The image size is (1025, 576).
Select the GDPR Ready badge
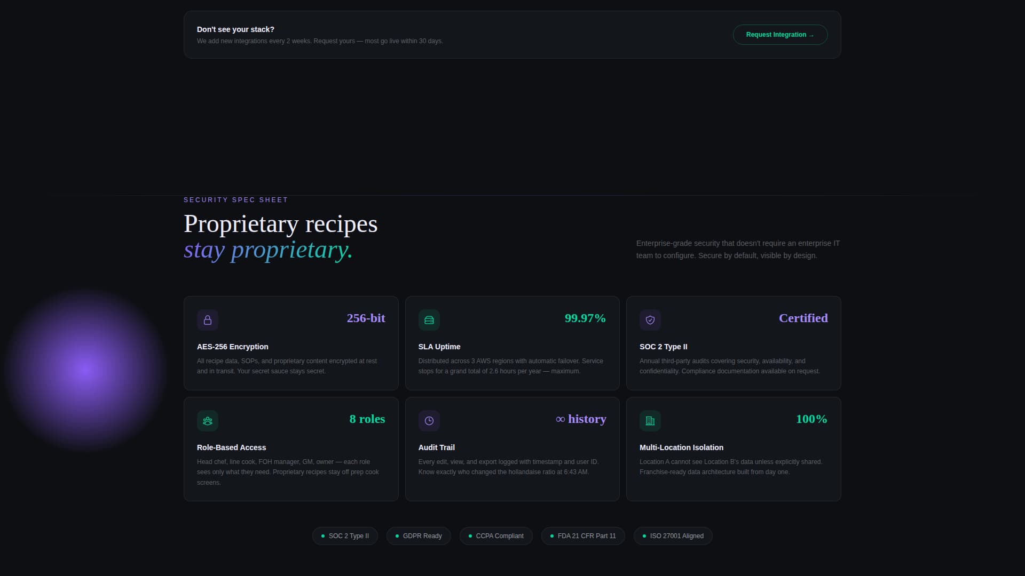[x=419, y=535]
